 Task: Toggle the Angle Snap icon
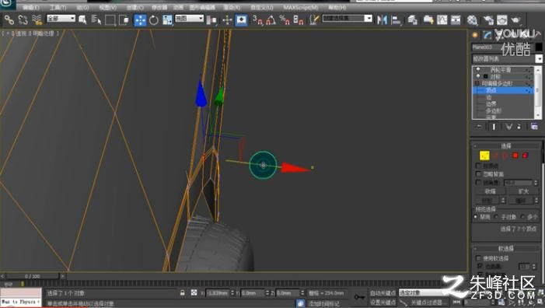tap(271, 19)
